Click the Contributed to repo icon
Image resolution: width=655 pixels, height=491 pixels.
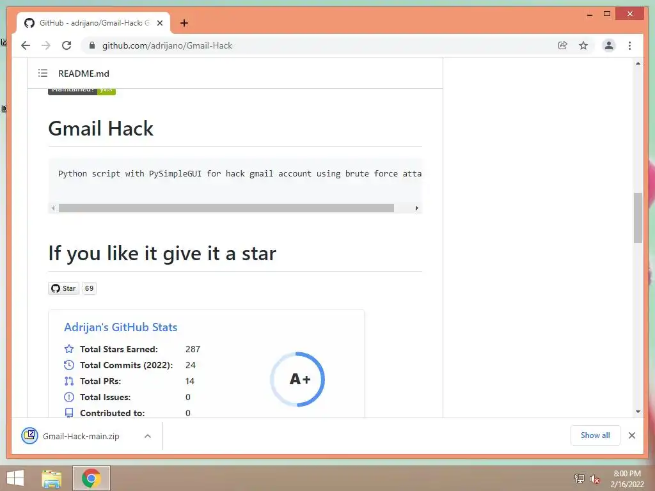point(69,413)
